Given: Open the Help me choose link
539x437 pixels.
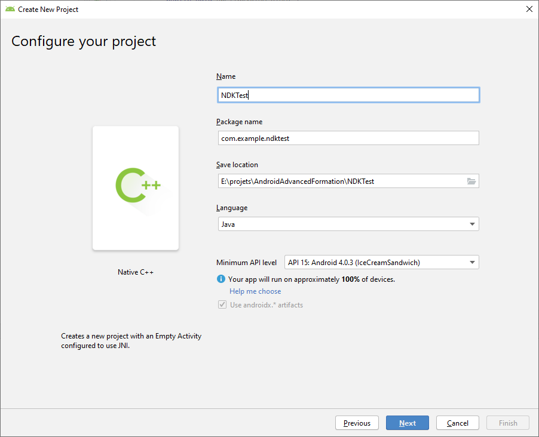Looking at the screenshot, I should click(x=255, y=291).
